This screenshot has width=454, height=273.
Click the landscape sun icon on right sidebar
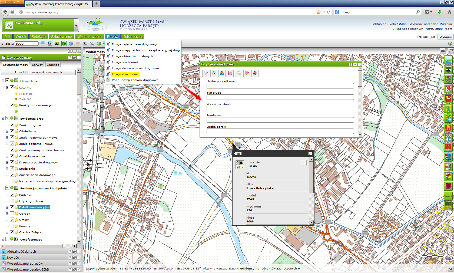click(448, 60)
